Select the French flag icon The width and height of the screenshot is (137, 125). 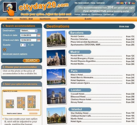(126, 3)
